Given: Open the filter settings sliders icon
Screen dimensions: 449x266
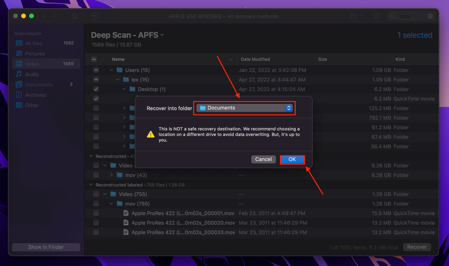Looking at the screenshot, I should [376, 16].
